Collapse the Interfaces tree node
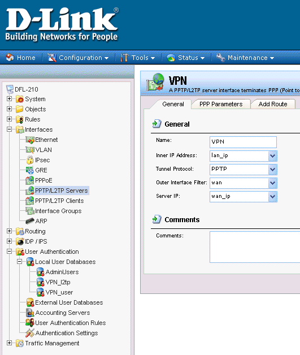Viewport: 300px width, 355px height. tap(9, 129)
